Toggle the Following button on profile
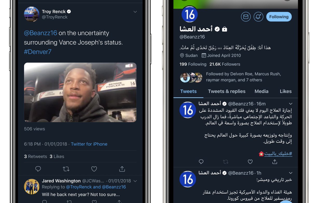The height and width of the screenshot is (203, 311). point(279,17)
